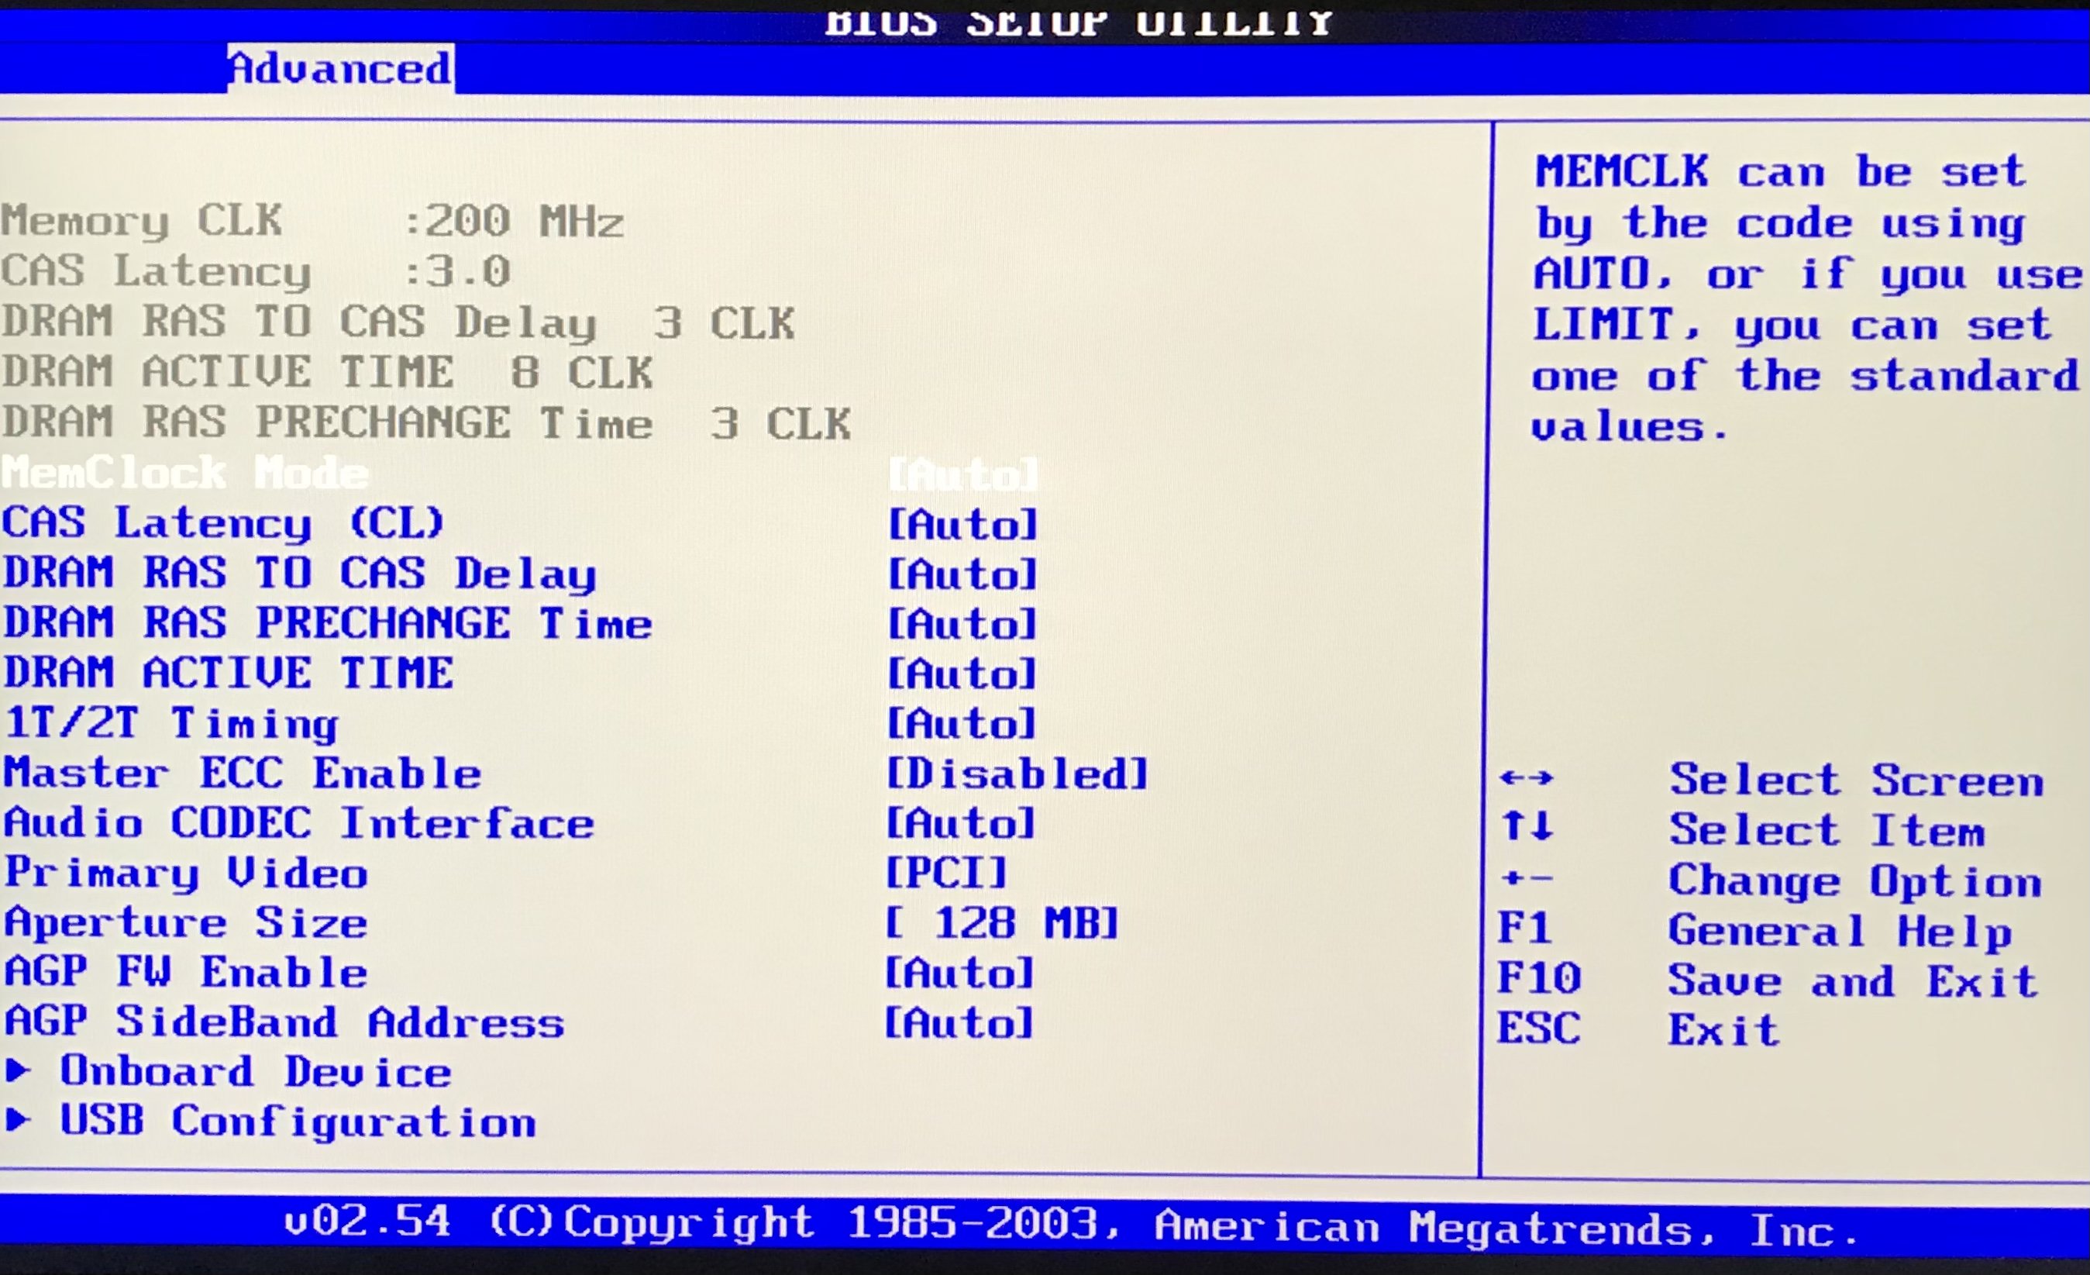Open the Onboard Device submenu

click(255, 1071)
